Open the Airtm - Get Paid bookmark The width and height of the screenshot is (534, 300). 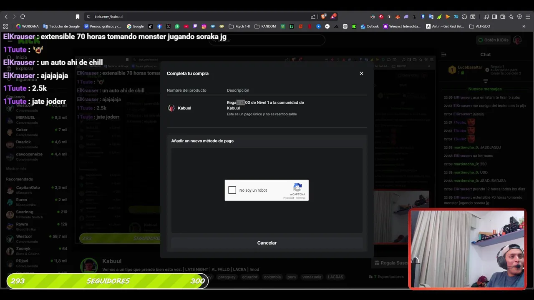[x=445, y=26]
